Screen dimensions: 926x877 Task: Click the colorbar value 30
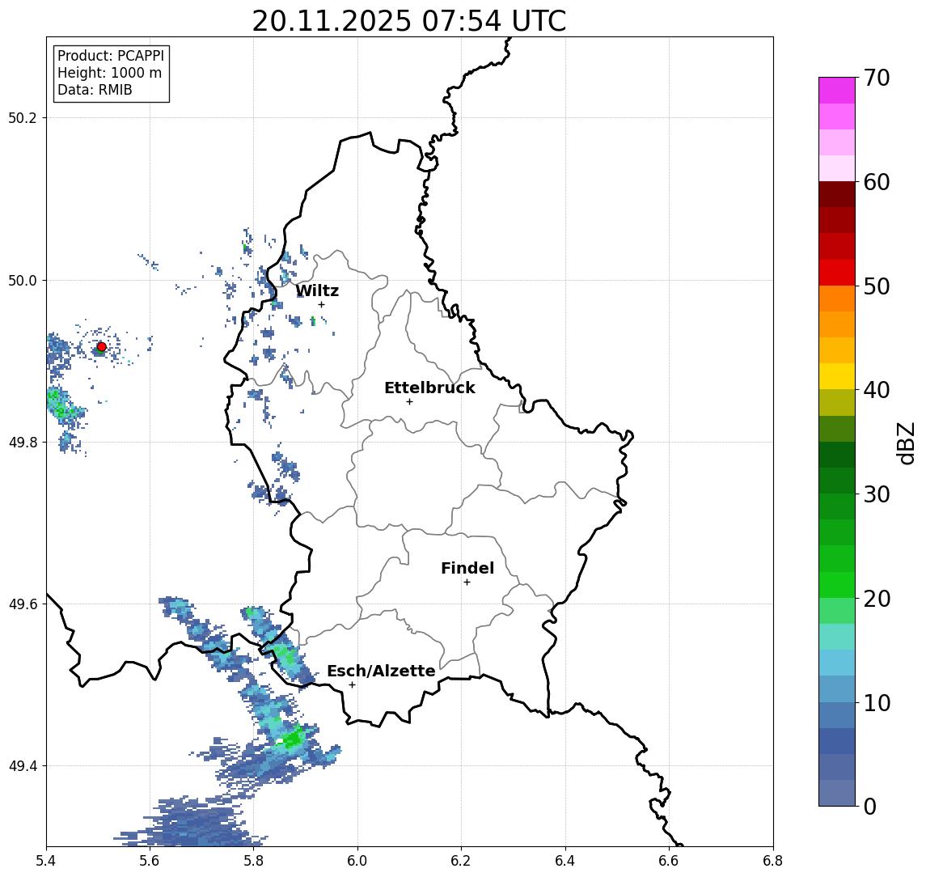877,494
